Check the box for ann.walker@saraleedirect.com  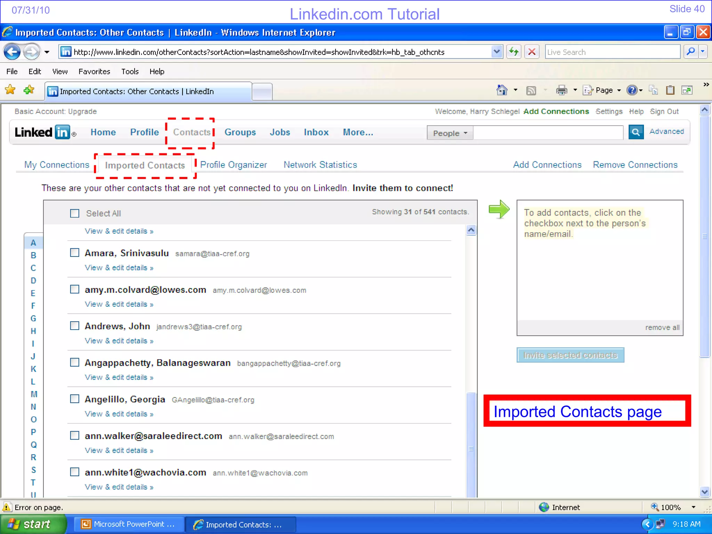pyautogui.click(x=75, y=435)
